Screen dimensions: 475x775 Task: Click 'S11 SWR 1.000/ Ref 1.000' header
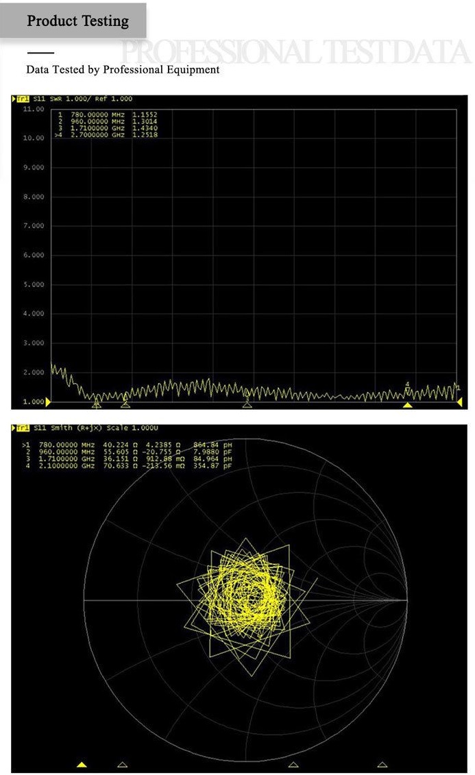(x=82, y=99)
